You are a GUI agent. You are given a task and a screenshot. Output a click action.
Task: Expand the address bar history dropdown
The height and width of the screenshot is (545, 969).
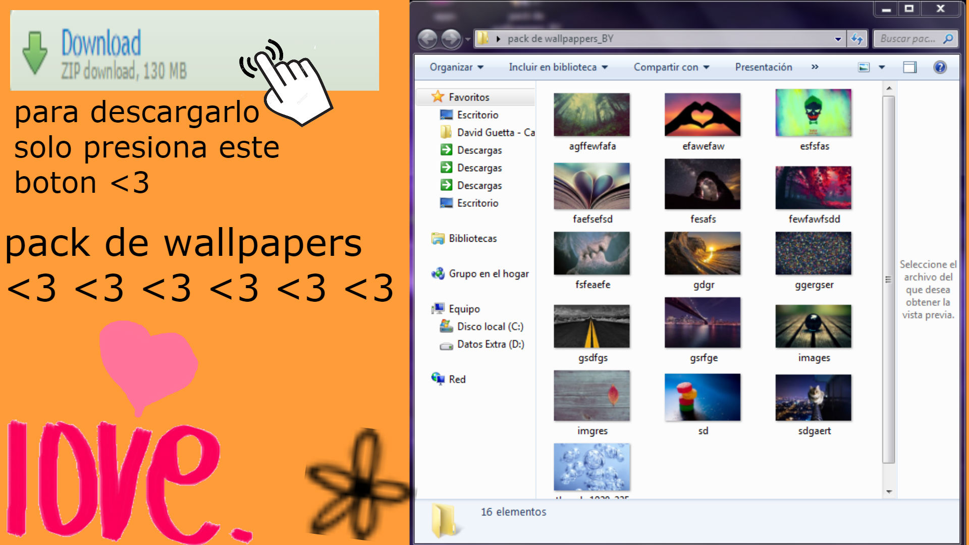[838, 38]
